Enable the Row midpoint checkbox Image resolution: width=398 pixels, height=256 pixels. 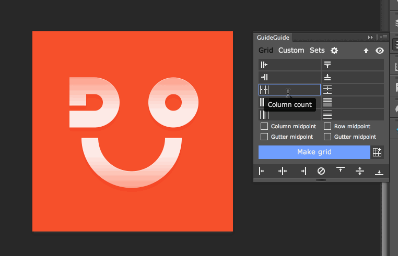click(327, 126)
